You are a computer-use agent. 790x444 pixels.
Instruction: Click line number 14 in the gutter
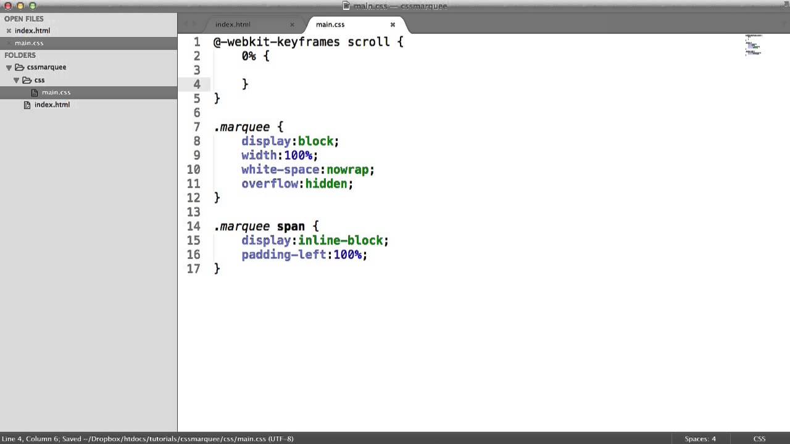point(193,226)
